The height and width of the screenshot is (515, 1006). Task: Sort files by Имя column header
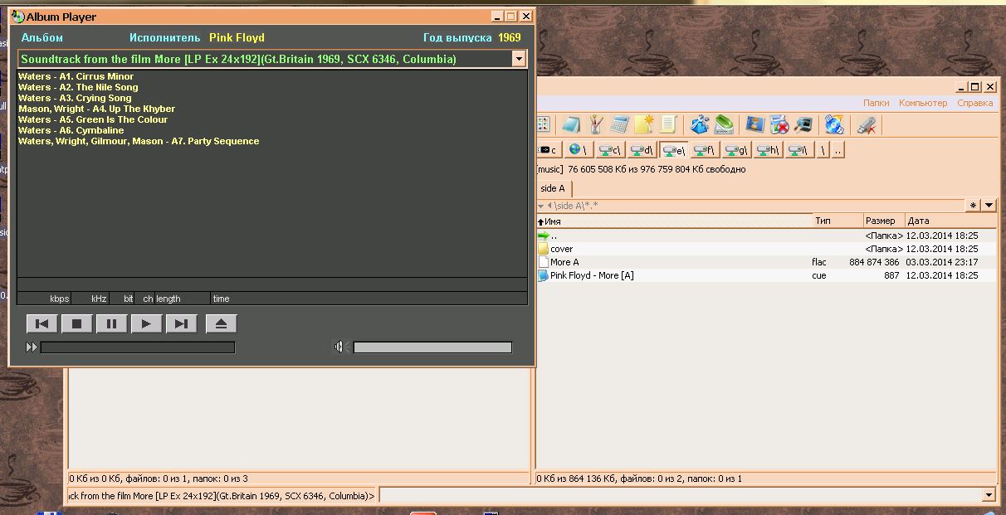(x=675, y=221)
